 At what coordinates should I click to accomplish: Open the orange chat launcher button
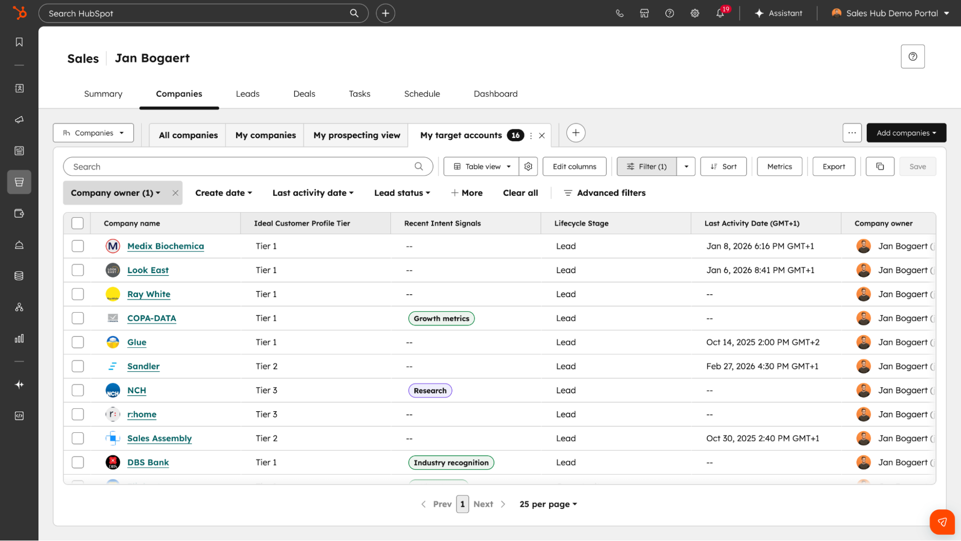(x=942, y=522)
